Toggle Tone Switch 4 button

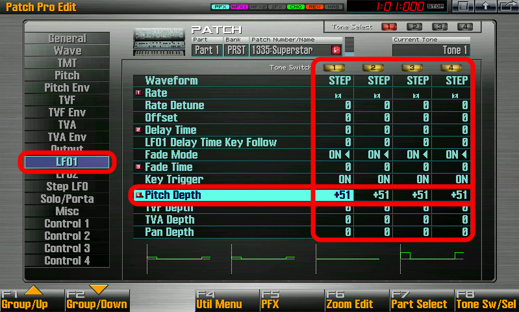(x=451, y=68)
